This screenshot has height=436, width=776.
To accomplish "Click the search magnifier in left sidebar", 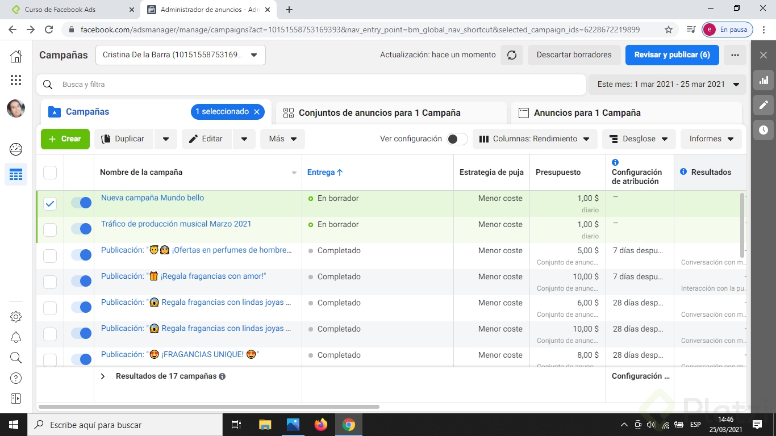I will coord(16,358).
